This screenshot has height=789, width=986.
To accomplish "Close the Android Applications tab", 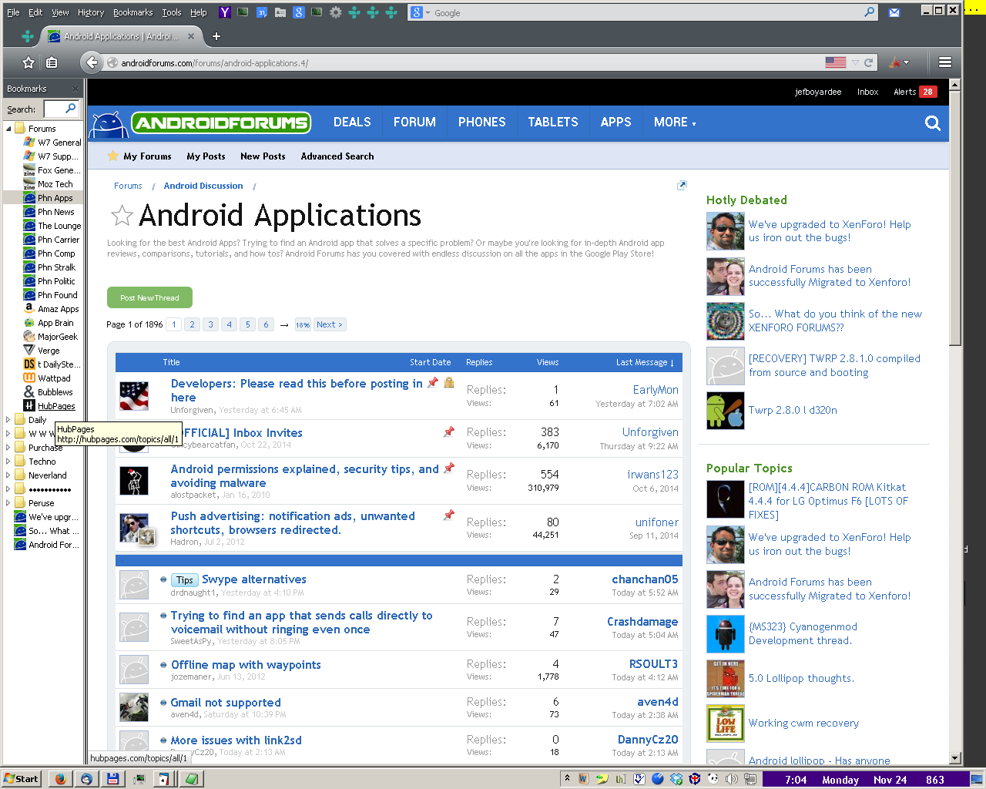I will (x=192, y=36).
